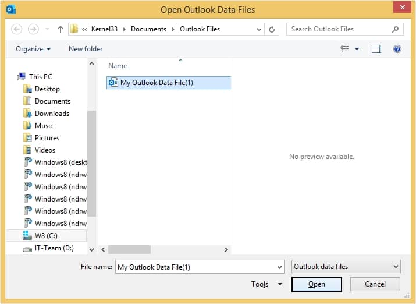Select Documents in the address path
The image size is (416, 304).
148,29
